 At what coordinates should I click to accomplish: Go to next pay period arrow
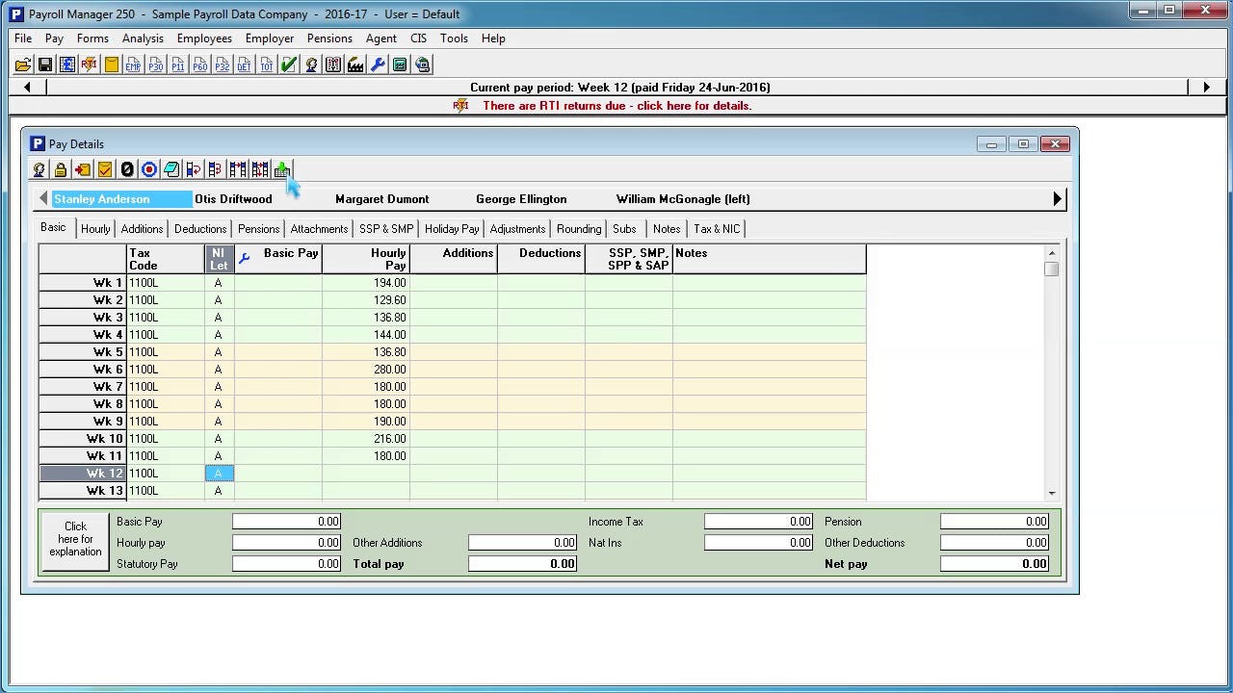tap(1206, 87)
